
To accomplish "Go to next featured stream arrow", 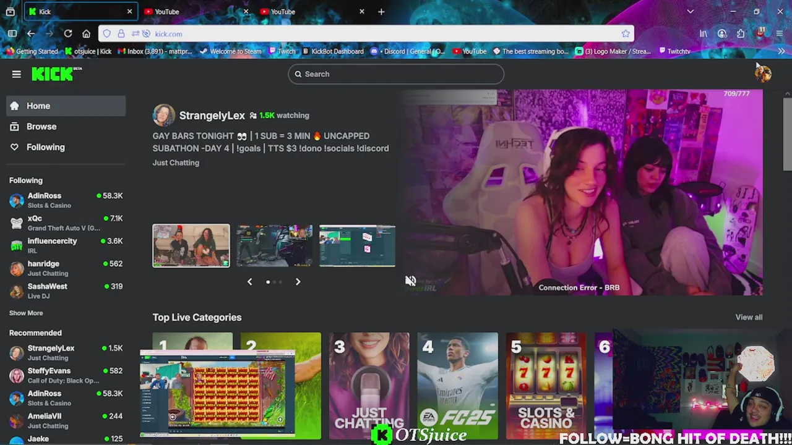I will (298, 282).
